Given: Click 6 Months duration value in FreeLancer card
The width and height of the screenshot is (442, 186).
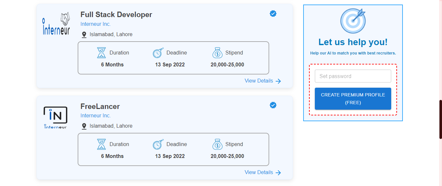Looking at the screenshot, I should point(112,156).
